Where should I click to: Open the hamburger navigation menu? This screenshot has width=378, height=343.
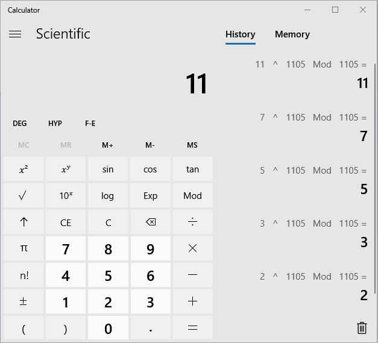point(15,34)
